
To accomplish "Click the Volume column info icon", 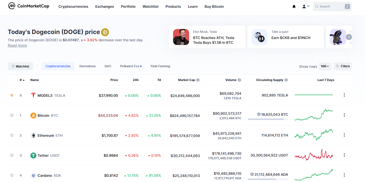I will point(239,80).
